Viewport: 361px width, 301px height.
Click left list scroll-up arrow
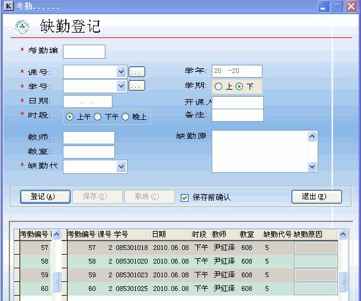[57, 235]
